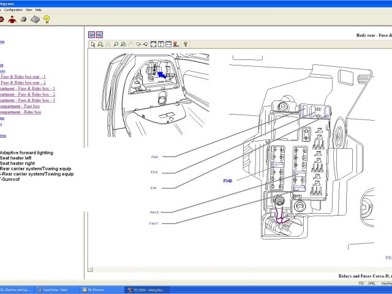The height and width of the screenshot is (294, 392).
Task: Select the pointer arrow tool in viewer
Action: tap(93, 44)
